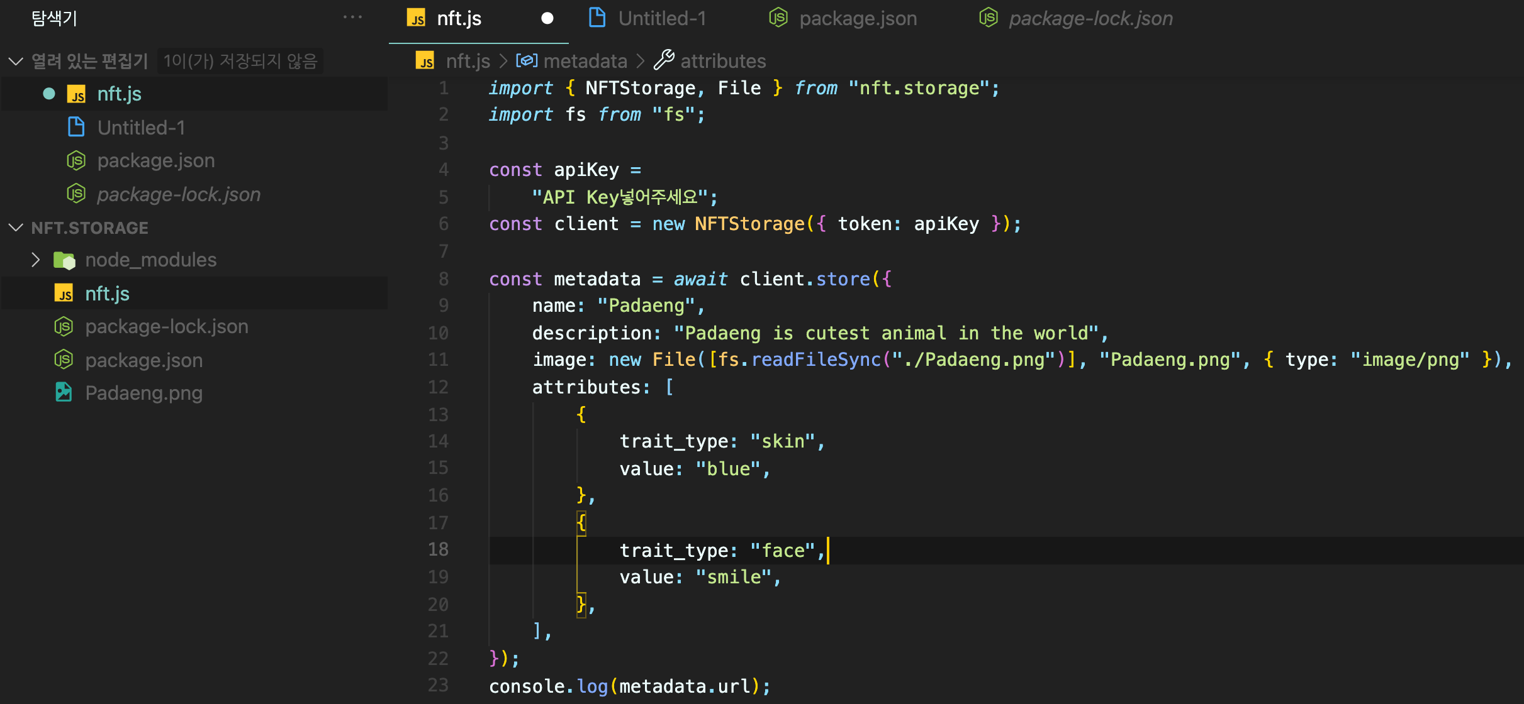Click the JS icon in nft.js tab

click(416, 18)
